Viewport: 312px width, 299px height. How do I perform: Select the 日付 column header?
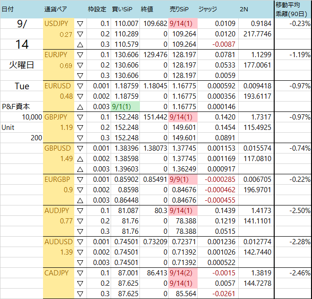point(8,9)
